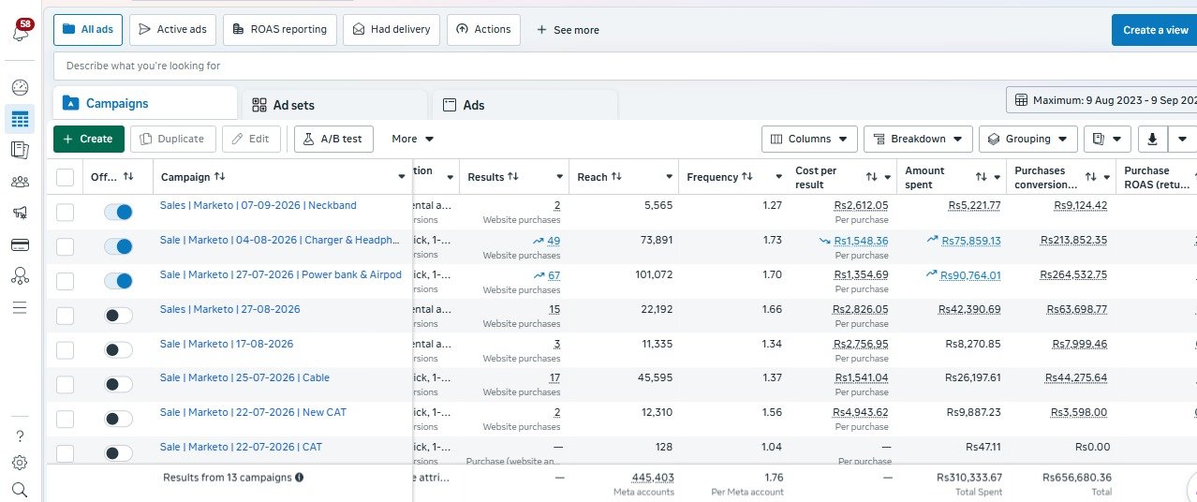This screenshot has width=1197, height=502.
Task: Sort by Purchases conversion value arrows
Action: pyautogui.click(x=1091, y=177)
